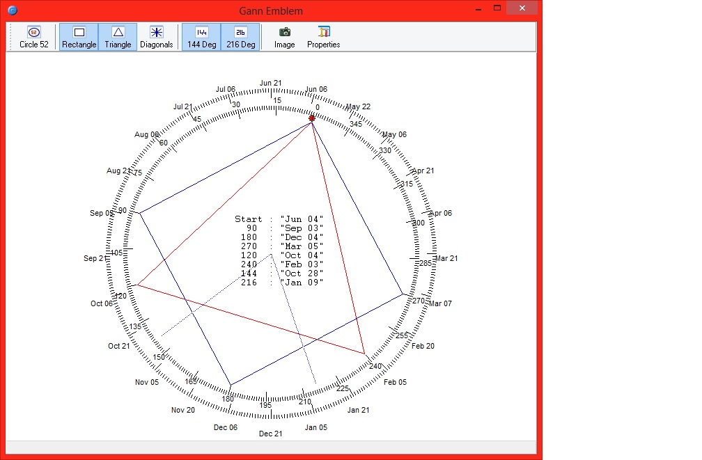Disable the highlighted Rectangle overlay
Screen dimensions: 702x460
click(x=79, y=36)
